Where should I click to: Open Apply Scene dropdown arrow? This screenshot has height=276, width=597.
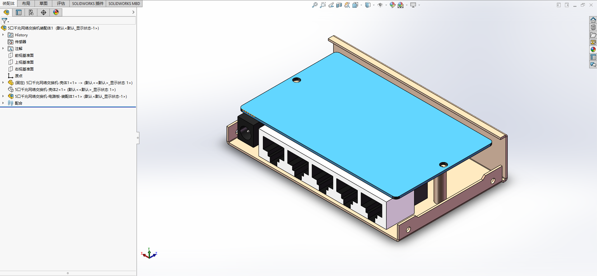coord(407,5)
